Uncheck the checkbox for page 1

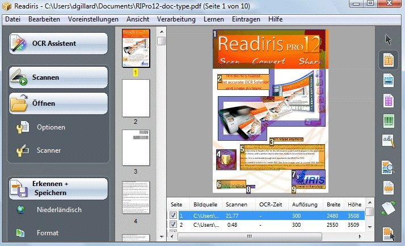pos(174,215)
